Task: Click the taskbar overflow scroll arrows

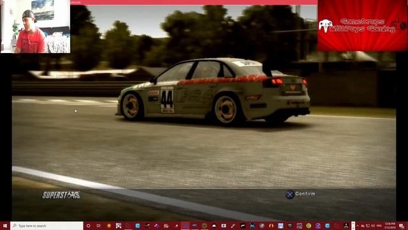Action: (353, 226)
